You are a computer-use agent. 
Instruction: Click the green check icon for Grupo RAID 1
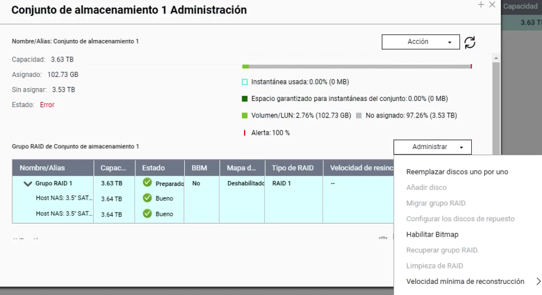[x=147, y=183]
